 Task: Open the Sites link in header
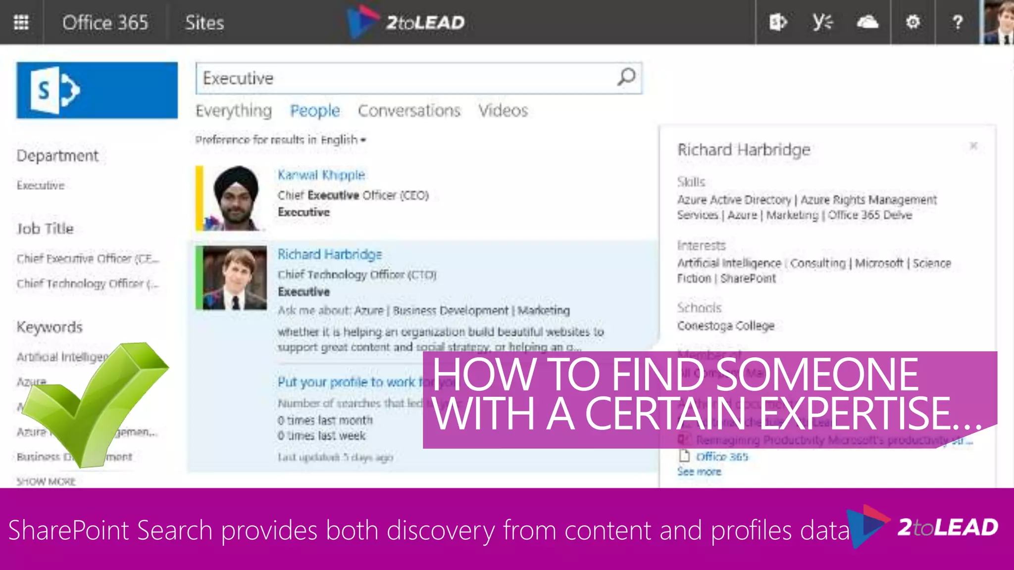pos(204,23)
